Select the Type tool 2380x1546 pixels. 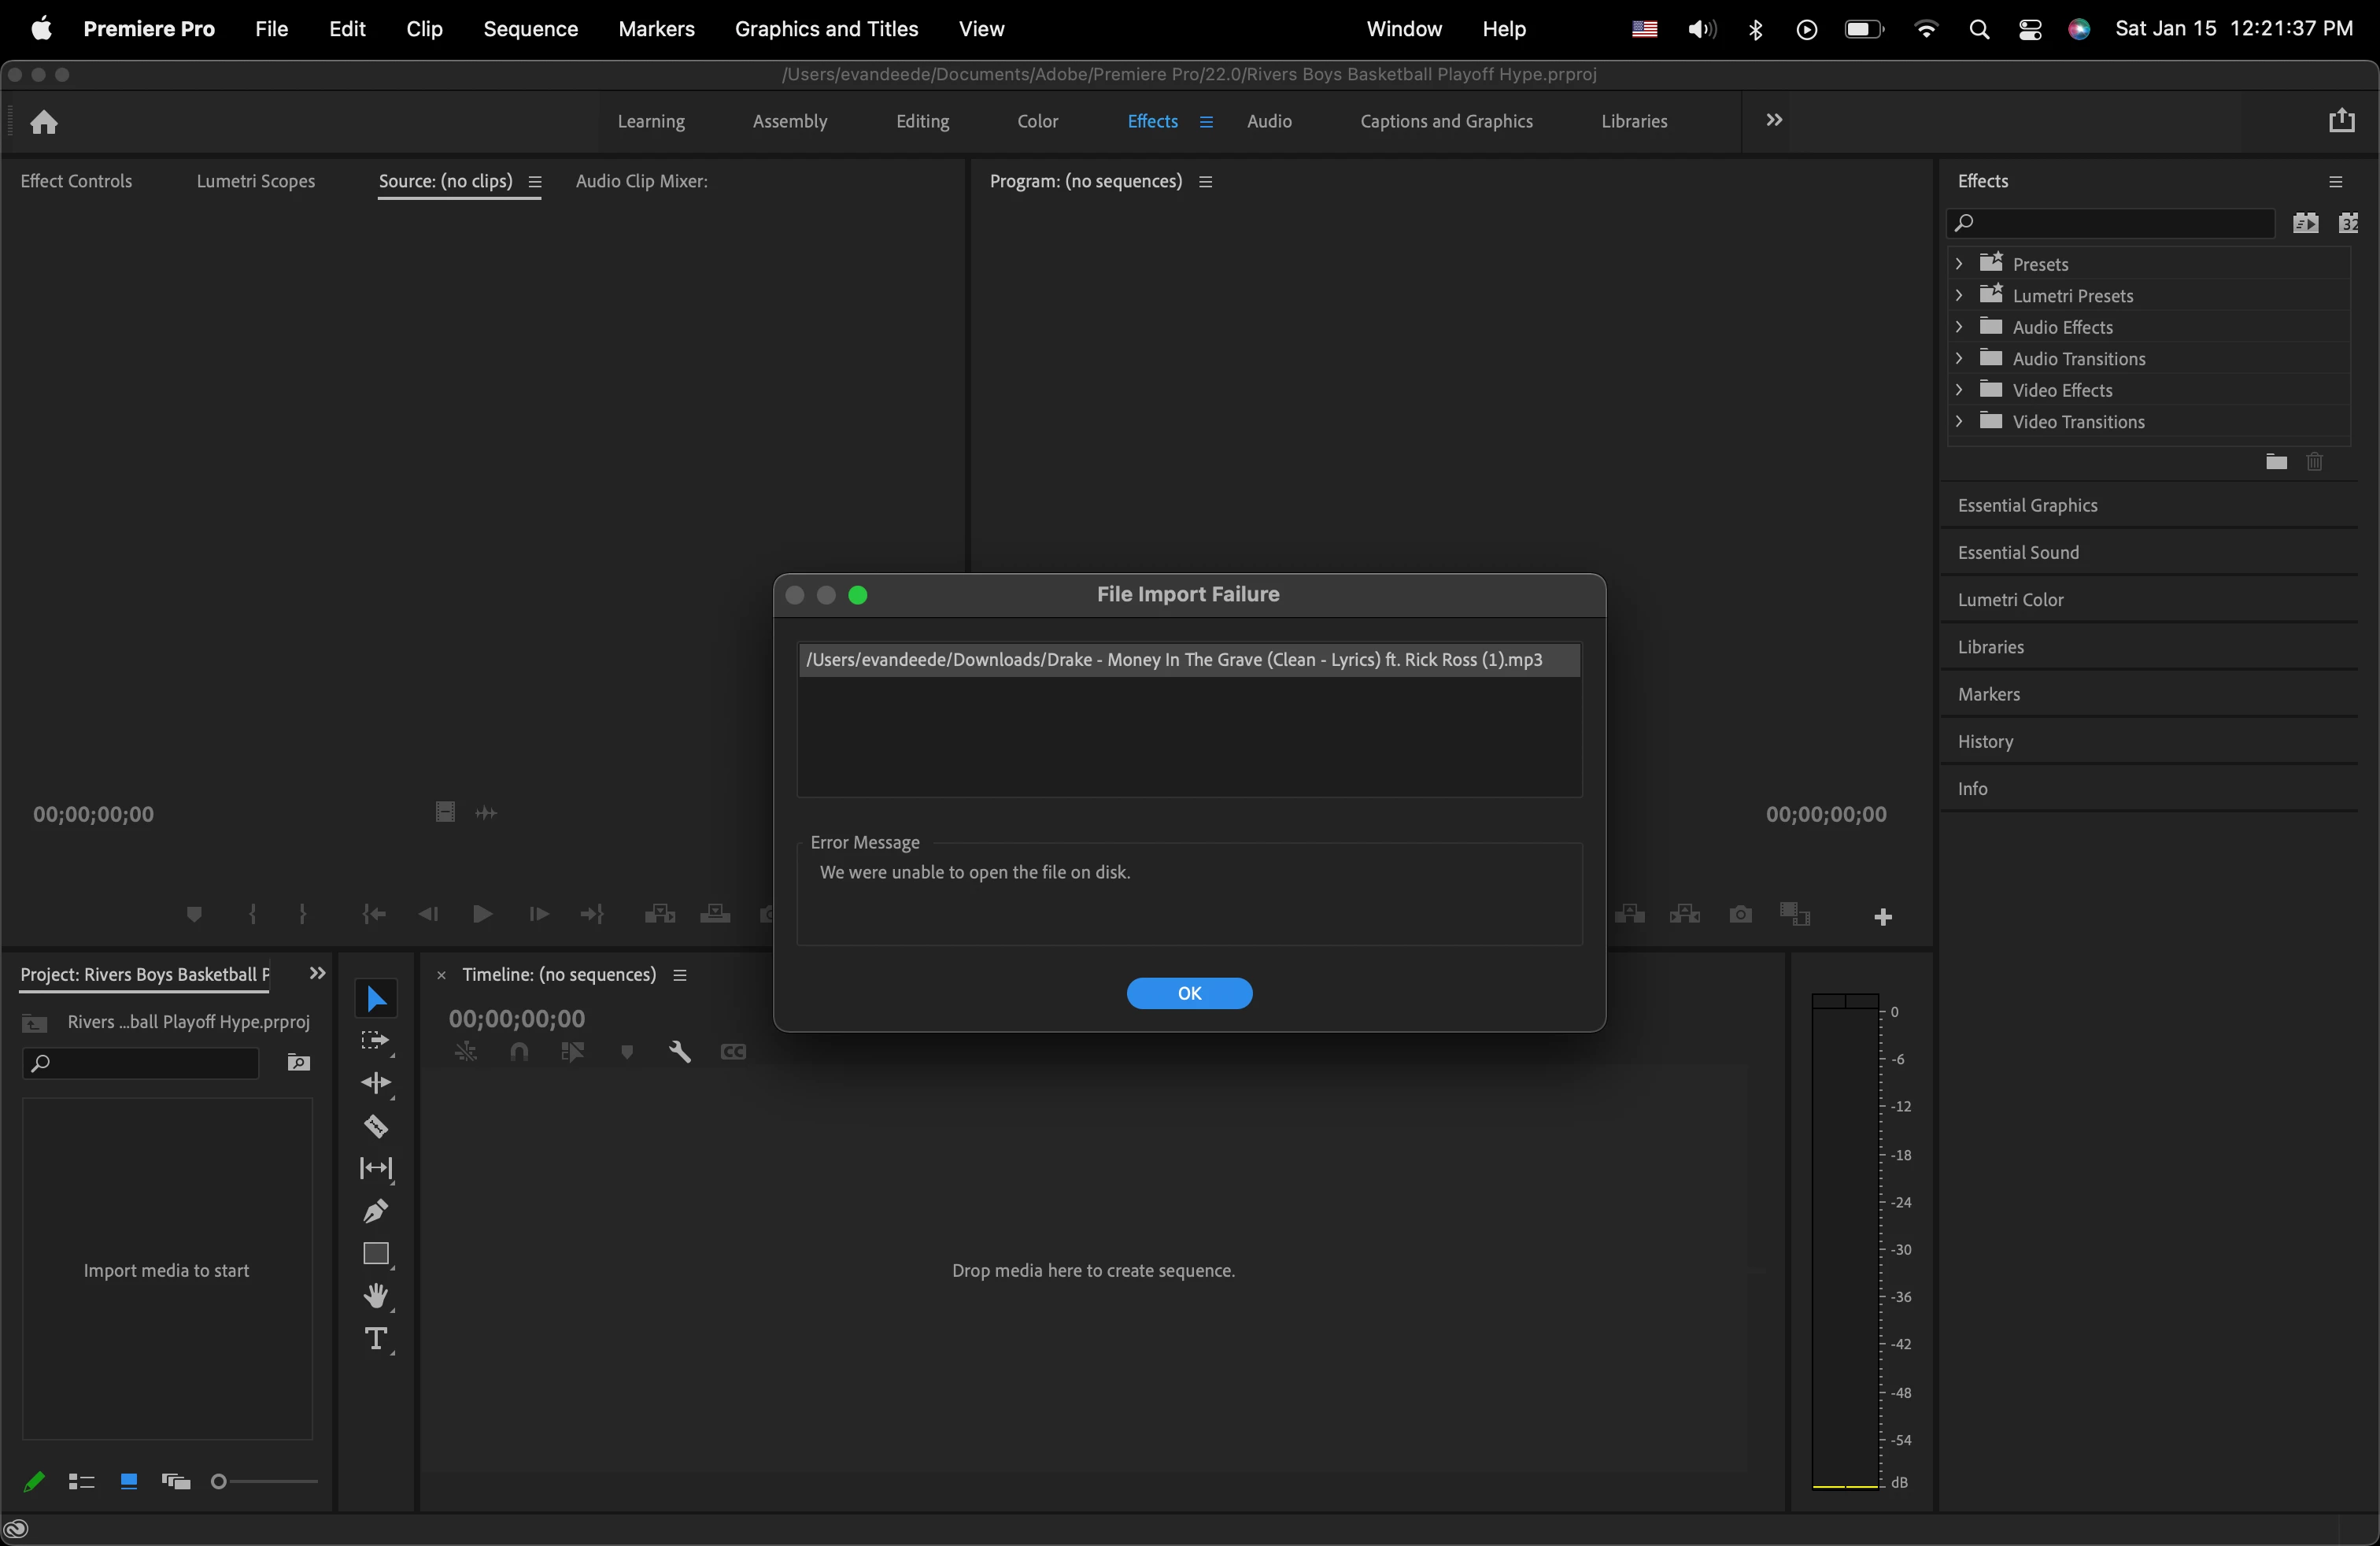tap(376, 1339)
